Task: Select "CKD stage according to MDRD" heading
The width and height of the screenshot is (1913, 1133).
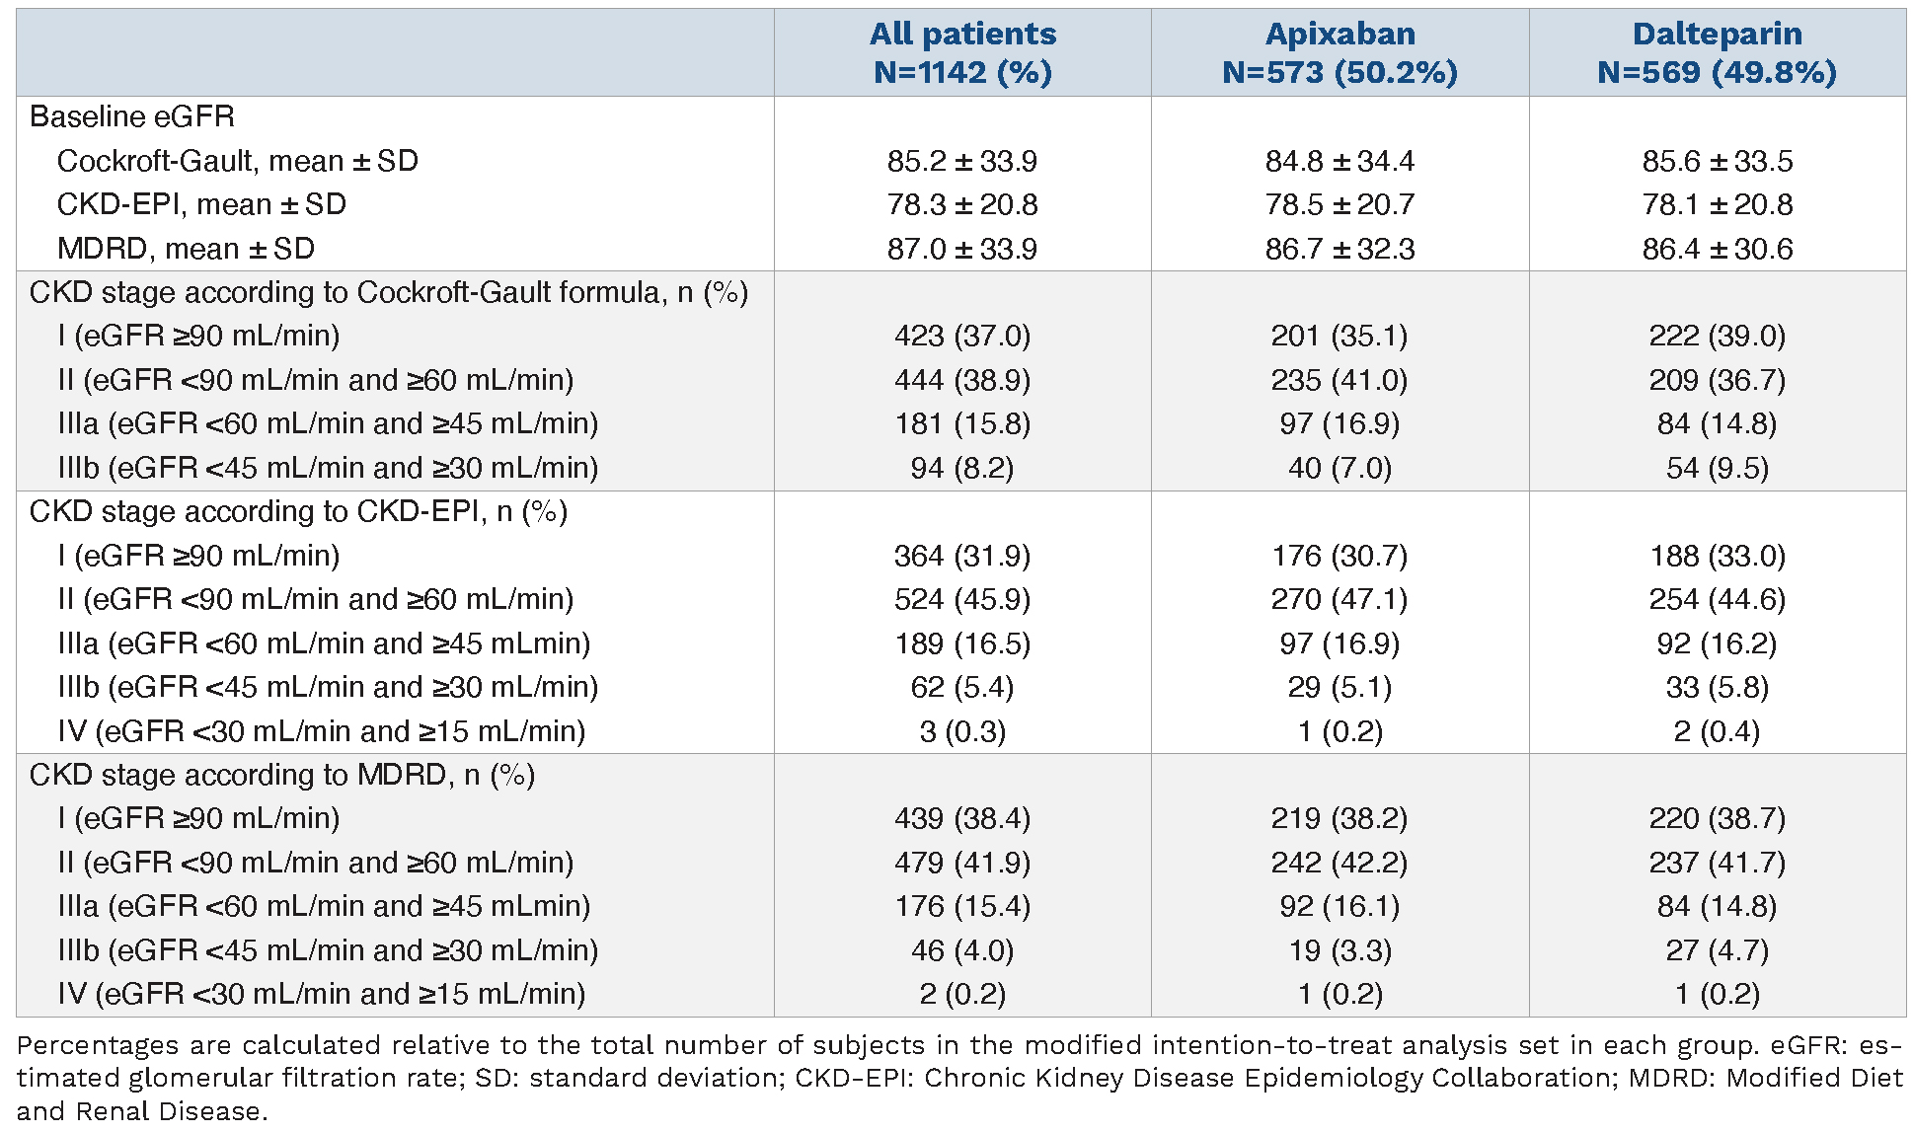Action: pos(282,775)
